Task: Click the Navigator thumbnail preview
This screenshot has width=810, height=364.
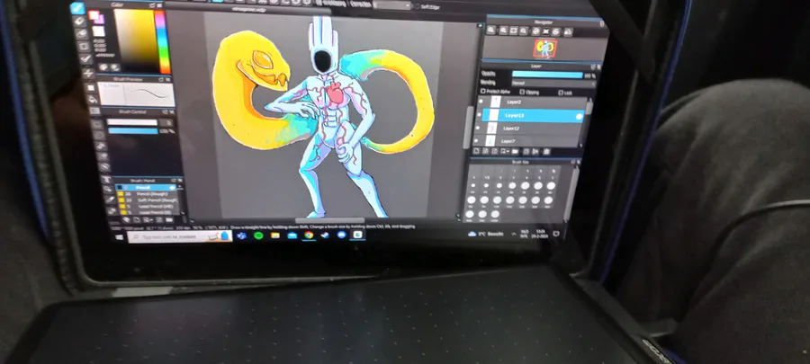Action: tap(545, 49)
